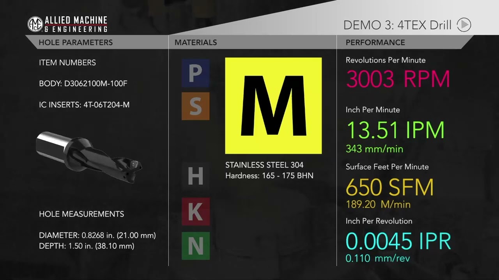Click the DIAMETER 0.8268 in. line
Screen dimensions: 499x280
coord(97,236)
